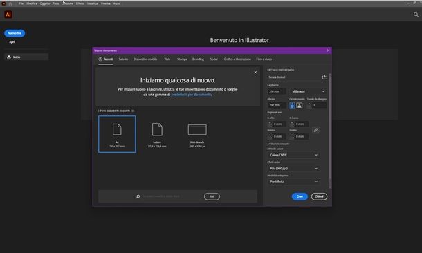422x253 pixels.
Task: Open the Visualizza menu
Action: coord(93,3)
